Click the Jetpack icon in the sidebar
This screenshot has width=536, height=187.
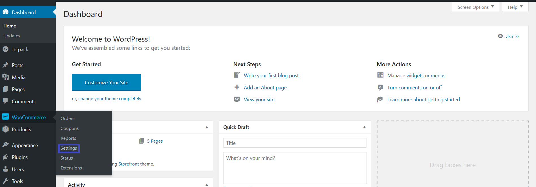[x=6, y=49]
